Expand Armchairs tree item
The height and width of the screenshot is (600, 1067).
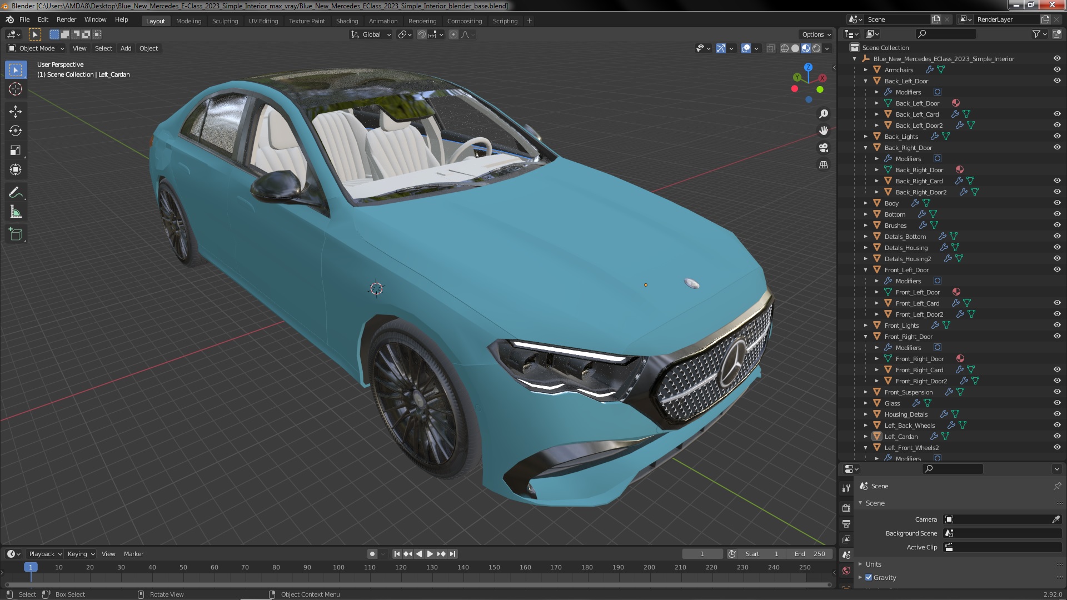[x=865, y=70]
